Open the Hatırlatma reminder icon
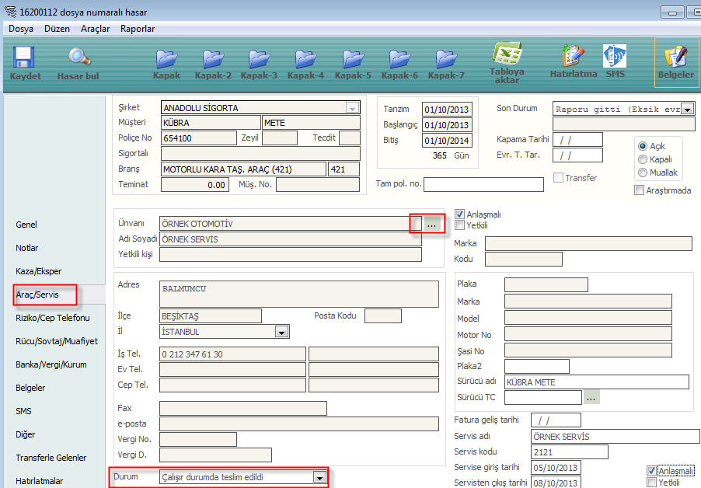The image size is (701, 488). [x=573, y=61]
